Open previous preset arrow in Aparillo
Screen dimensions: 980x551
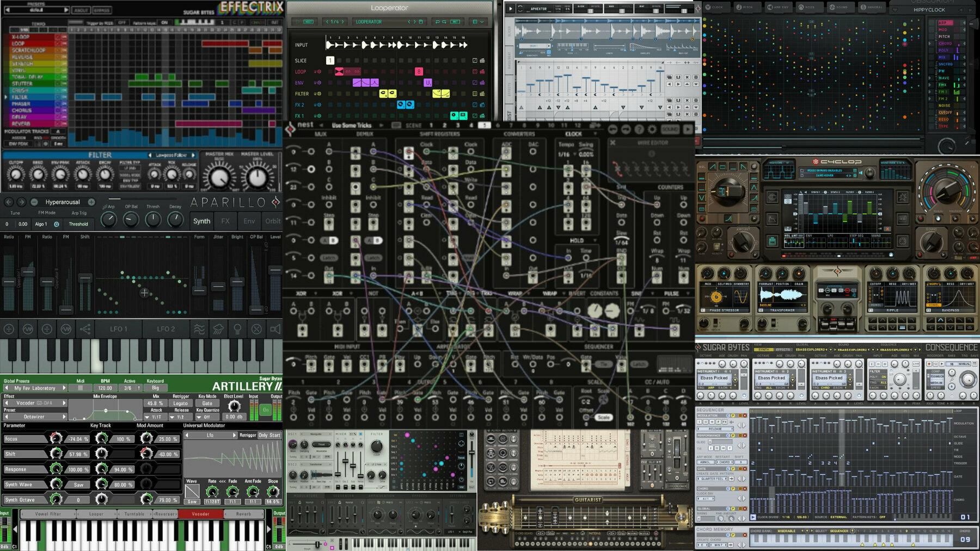click(9, 202)
